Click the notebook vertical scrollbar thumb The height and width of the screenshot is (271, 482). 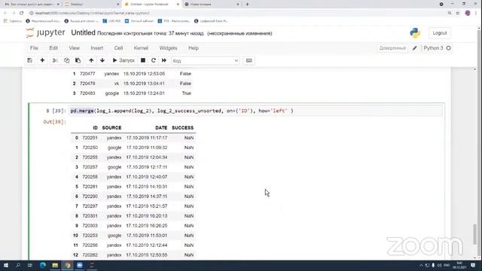[x=475, y=234]
